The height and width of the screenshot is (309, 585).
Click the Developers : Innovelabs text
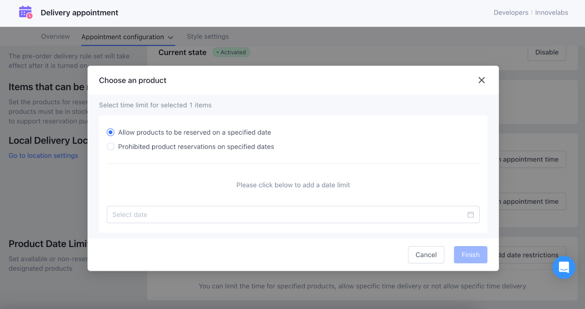[x=531, y=12]
